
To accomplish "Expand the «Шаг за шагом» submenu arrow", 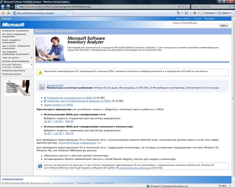I will pos(32,58).
